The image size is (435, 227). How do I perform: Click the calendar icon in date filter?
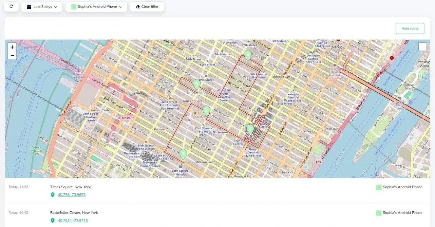[x=29, y=7]
